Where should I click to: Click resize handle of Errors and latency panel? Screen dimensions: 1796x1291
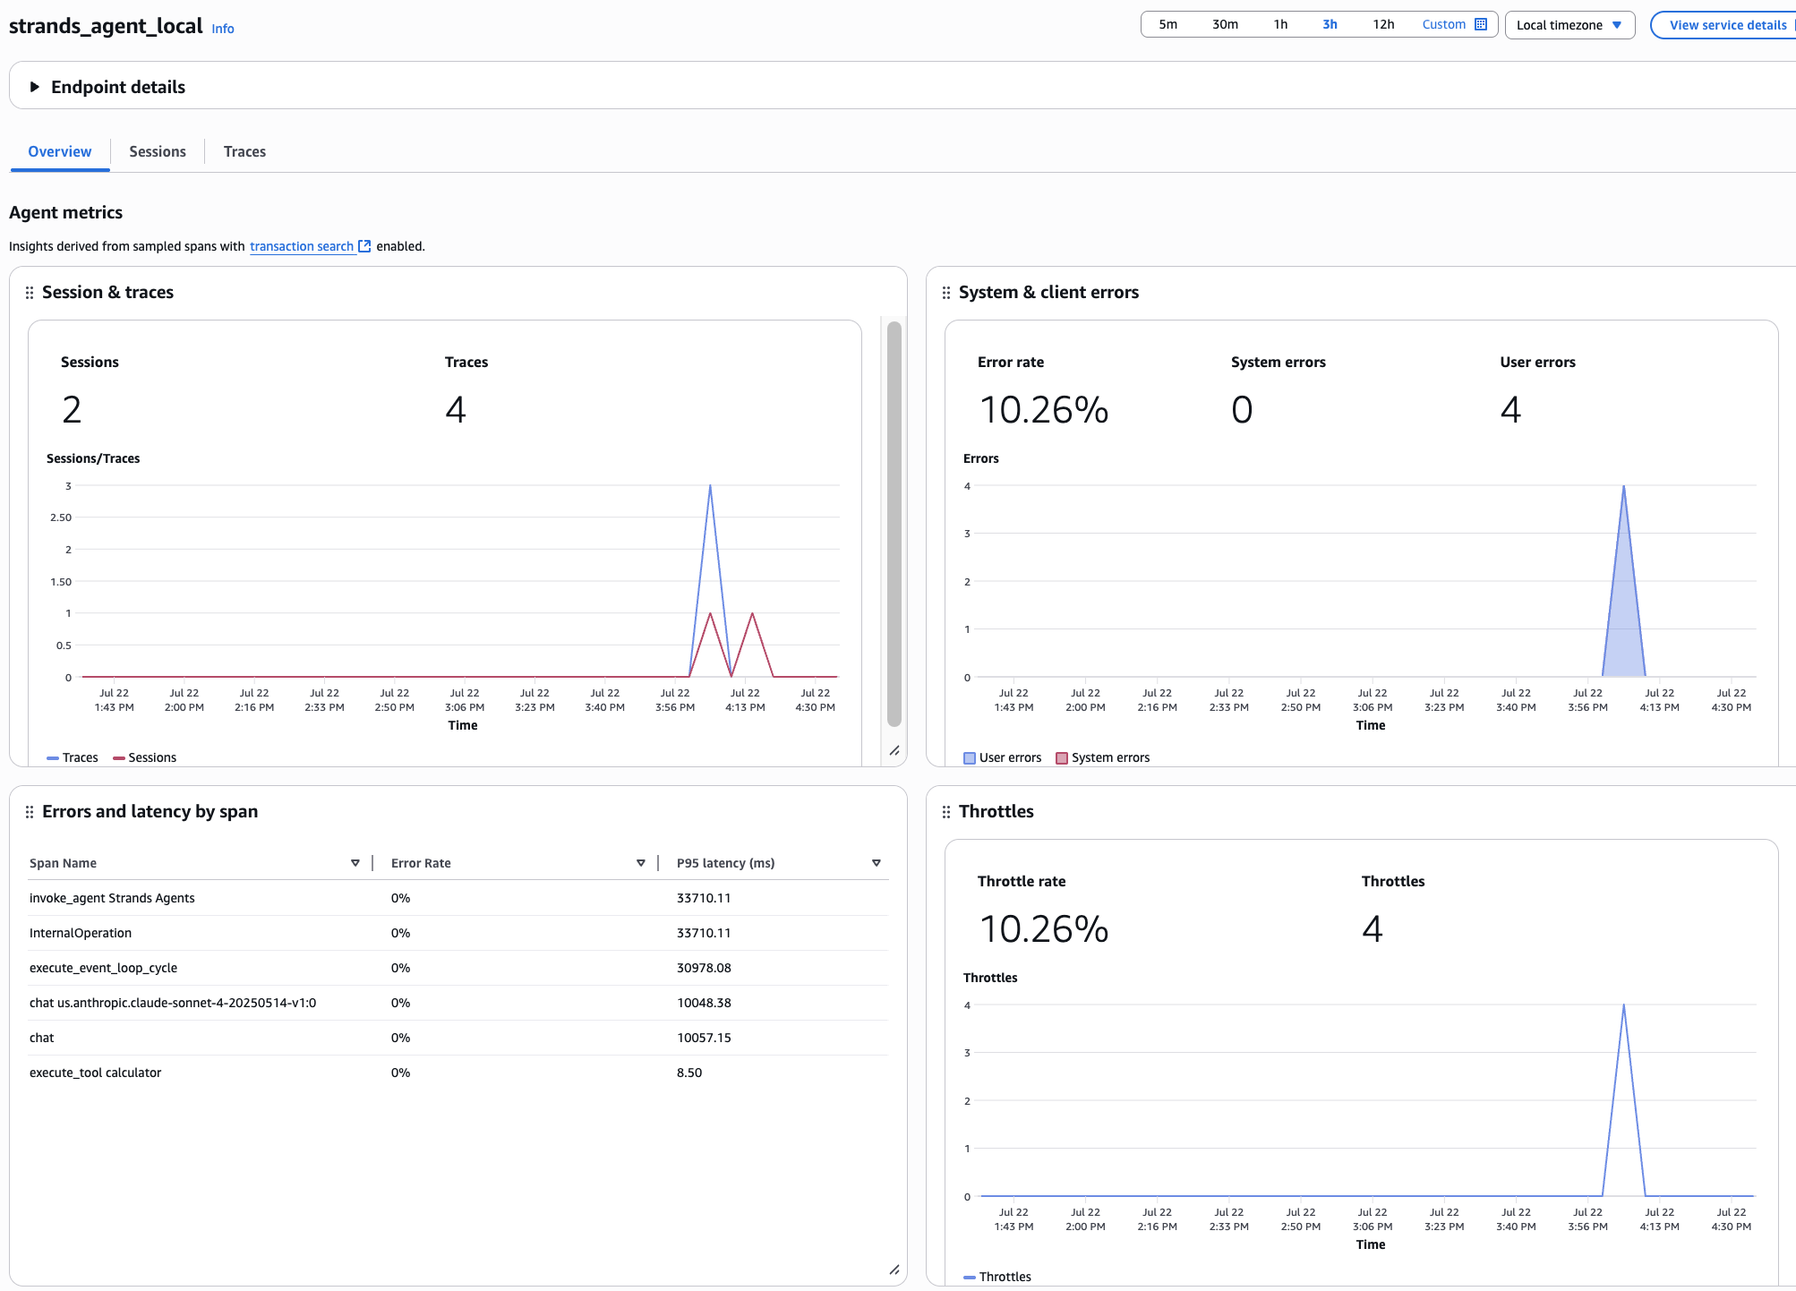(x=894, y=1270)
